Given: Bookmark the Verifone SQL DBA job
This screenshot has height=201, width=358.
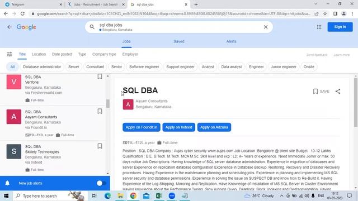Looking at the screenshot, I should 100,76.
